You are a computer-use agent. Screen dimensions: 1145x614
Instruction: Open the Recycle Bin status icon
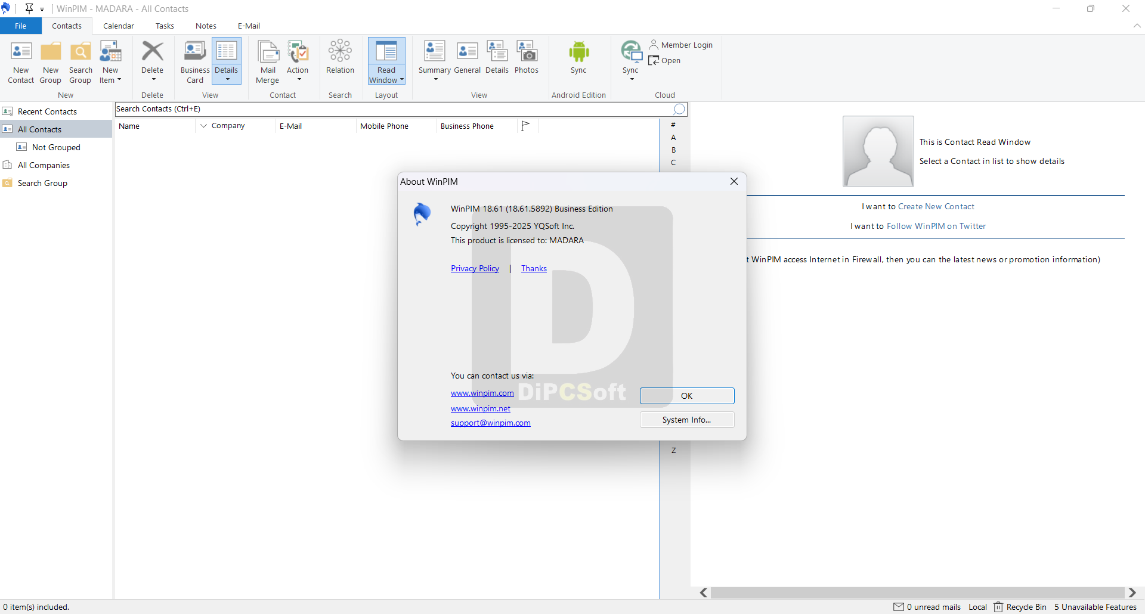coord(998,607)
